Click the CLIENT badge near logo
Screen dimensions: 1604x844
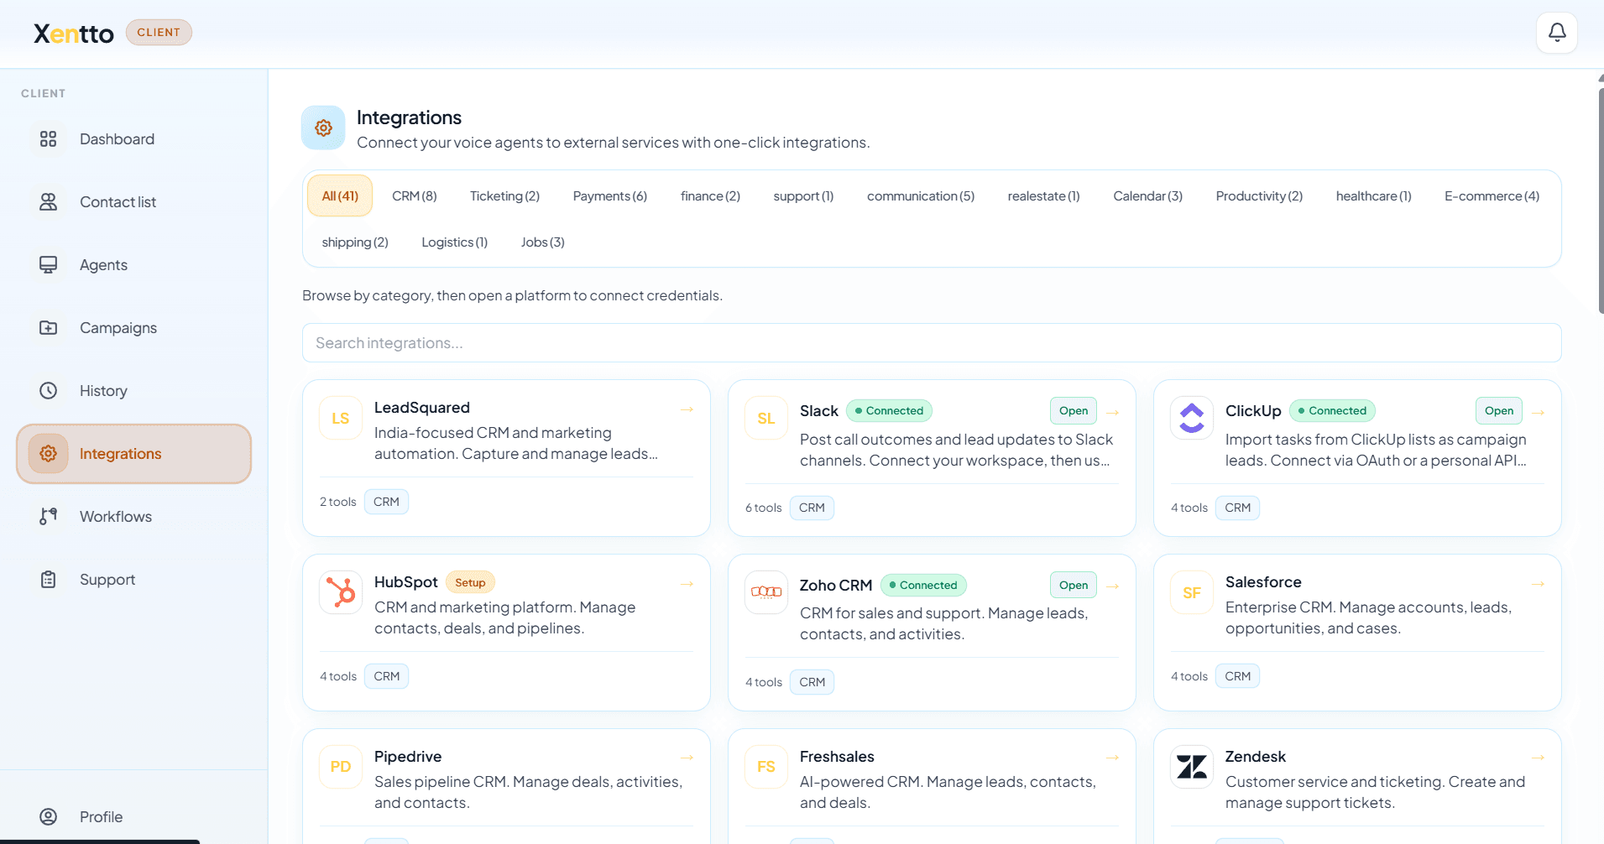point(159,32)
